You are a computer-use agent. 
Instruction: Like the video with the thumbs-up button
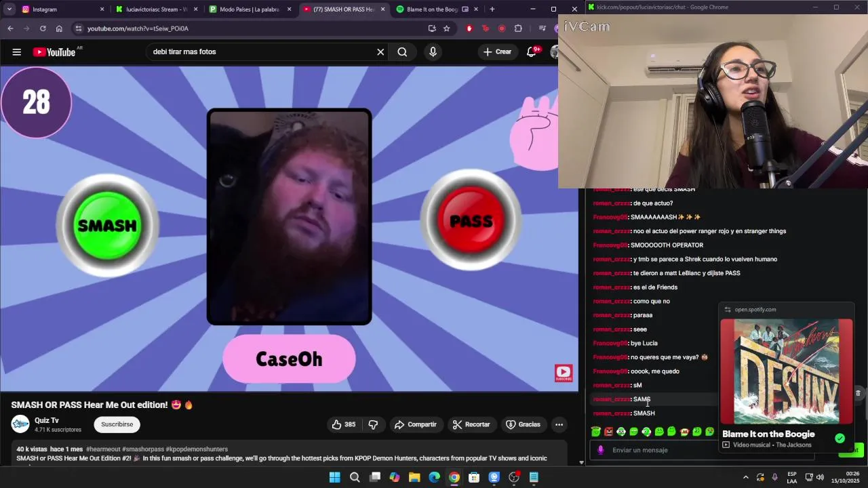coord(344,424)
